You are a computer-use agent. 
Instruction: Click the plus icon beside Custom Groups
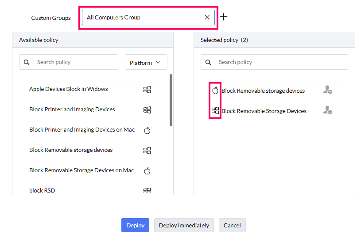point(224,17)
